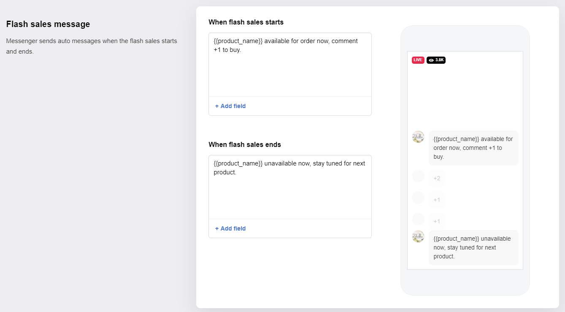Click the gray avatar next to +2 comment
The width and height of the screenshot is (565, 312).
coord(418,176)
